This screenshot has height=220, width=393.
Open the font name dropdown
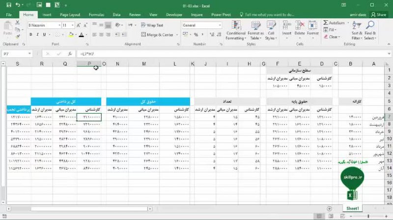(x=61, y=25)
